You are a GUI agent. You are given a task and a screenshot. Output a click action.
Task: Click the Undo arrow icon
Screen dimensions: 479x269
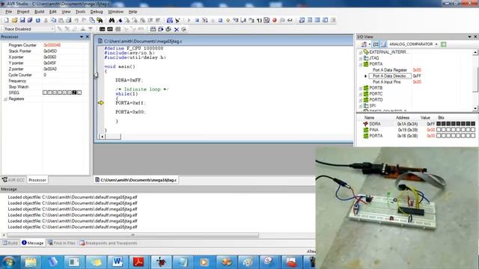click(x=76, y=20)
